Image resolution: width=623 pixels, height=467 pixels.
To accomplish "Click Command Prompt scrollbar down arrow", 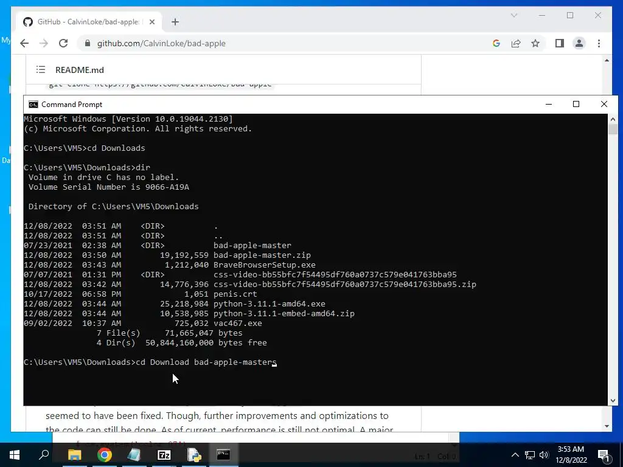I will point(613,401).
